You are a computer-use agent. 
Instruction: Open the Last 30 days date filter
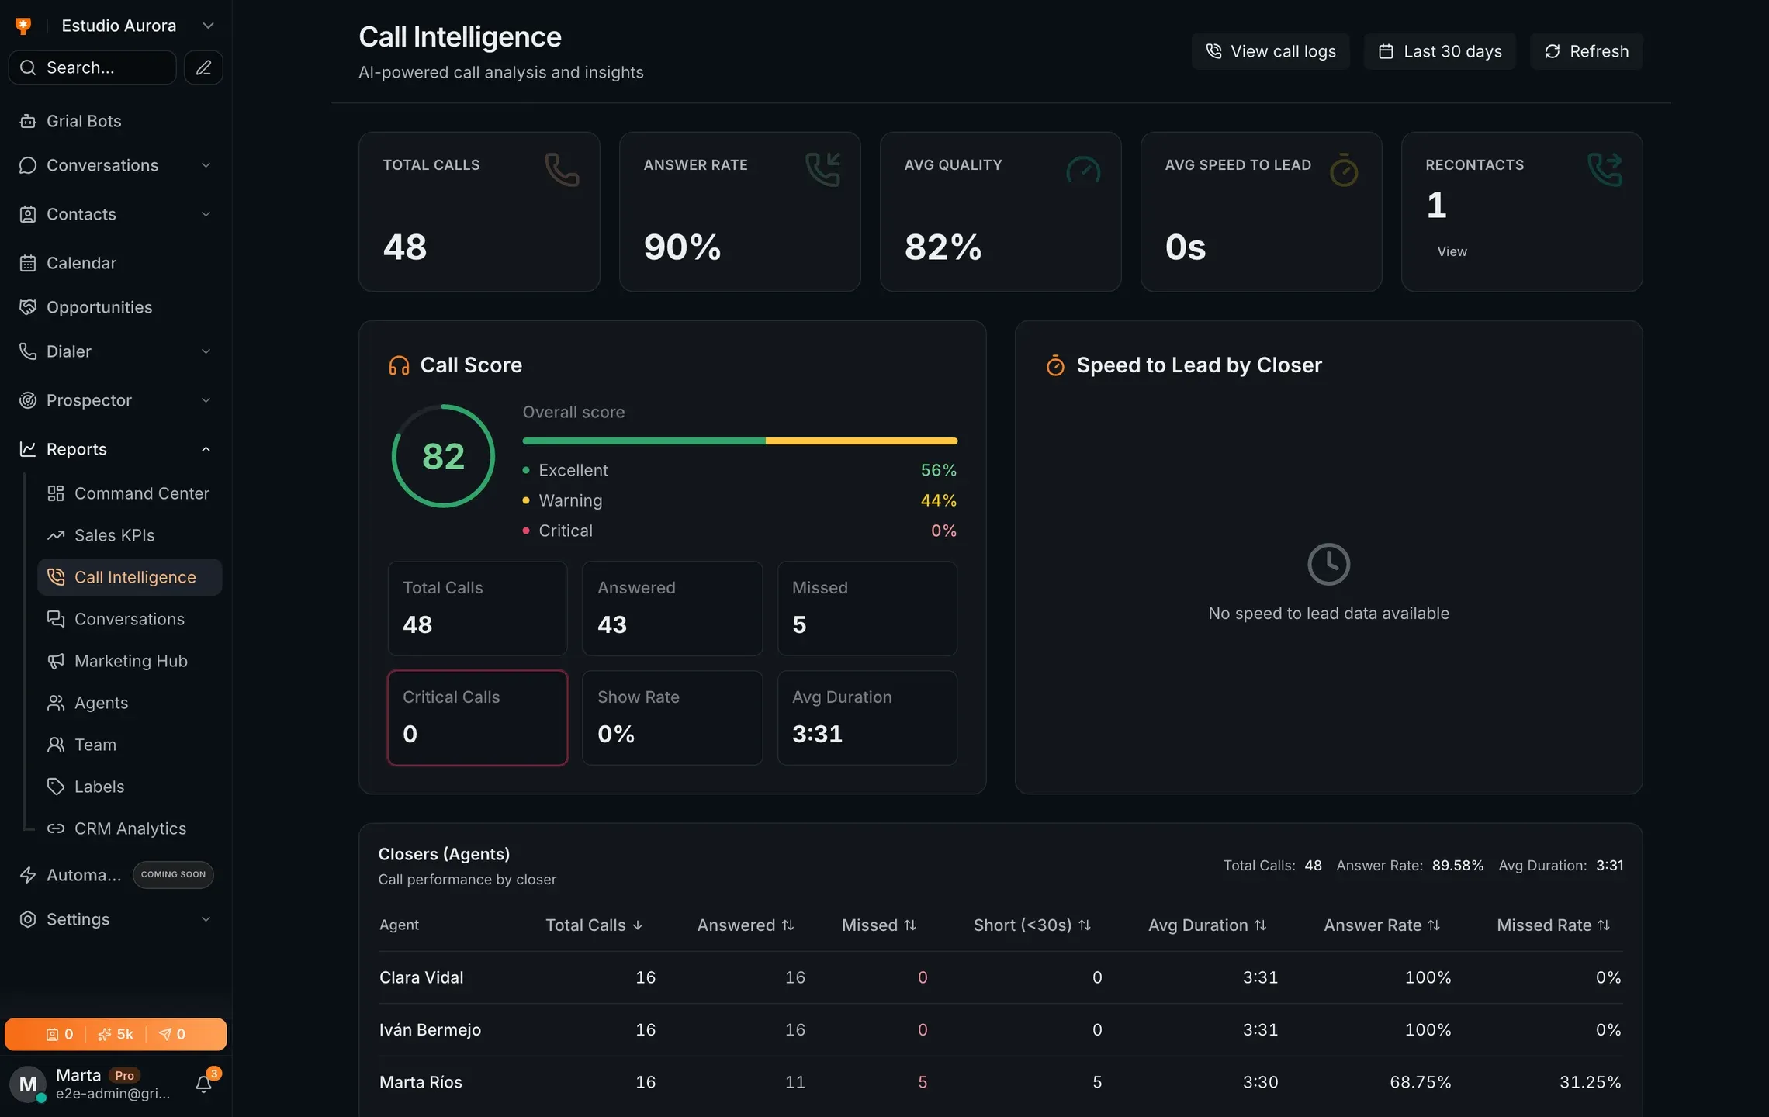(x=1440, y=51)
